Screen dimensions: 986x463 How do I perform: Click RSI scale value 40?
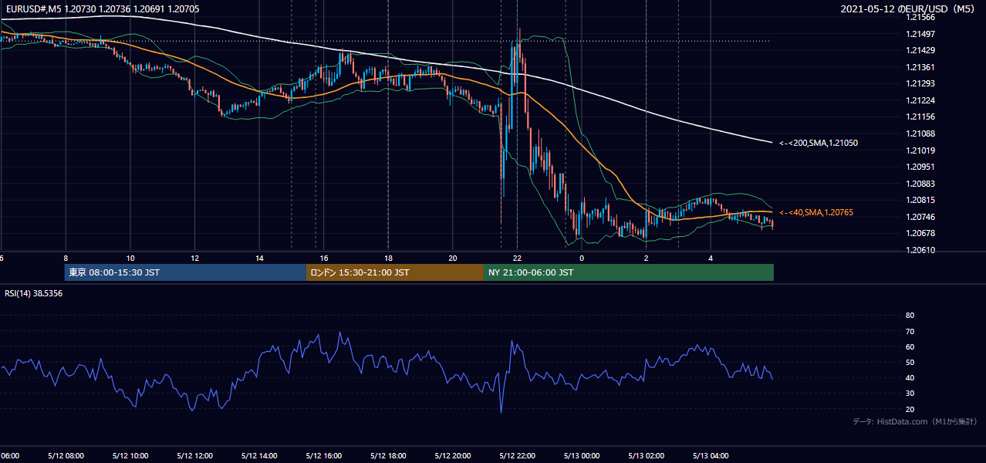click(910, 377)
